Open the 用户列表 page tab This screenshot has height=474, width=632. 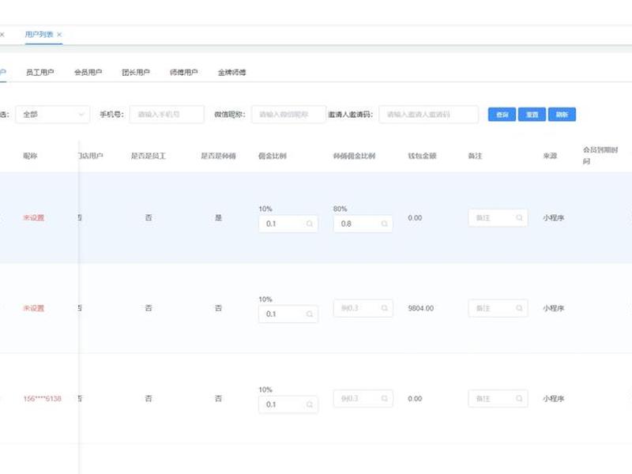39,35
